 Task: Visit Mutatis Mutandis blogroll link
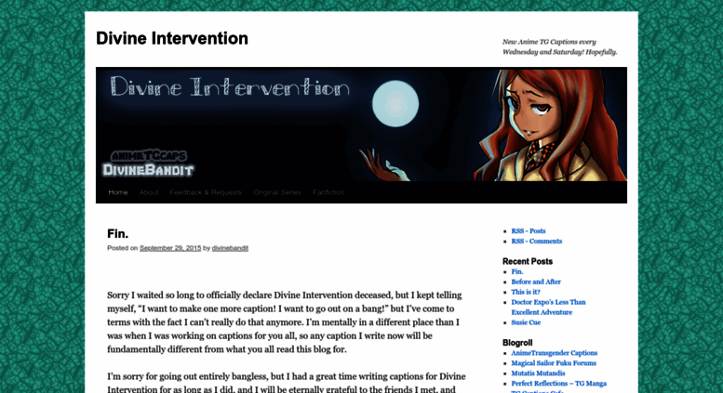538,373
